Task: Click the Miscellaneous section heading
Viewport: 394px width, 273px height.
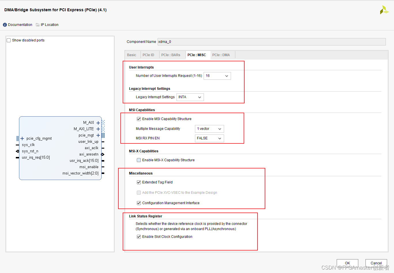Action: pyautogui.click(x=141, y=173)
